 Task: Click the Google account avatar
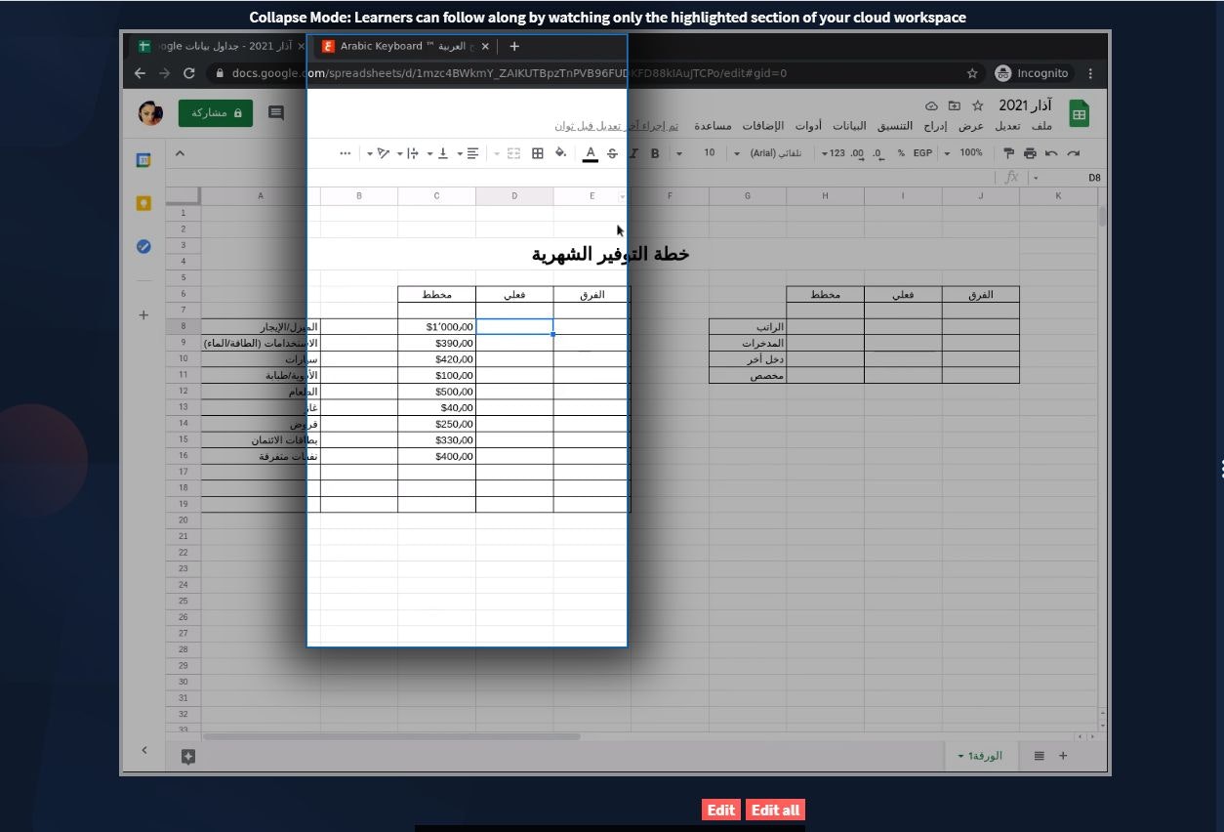[x=149, y=113]
